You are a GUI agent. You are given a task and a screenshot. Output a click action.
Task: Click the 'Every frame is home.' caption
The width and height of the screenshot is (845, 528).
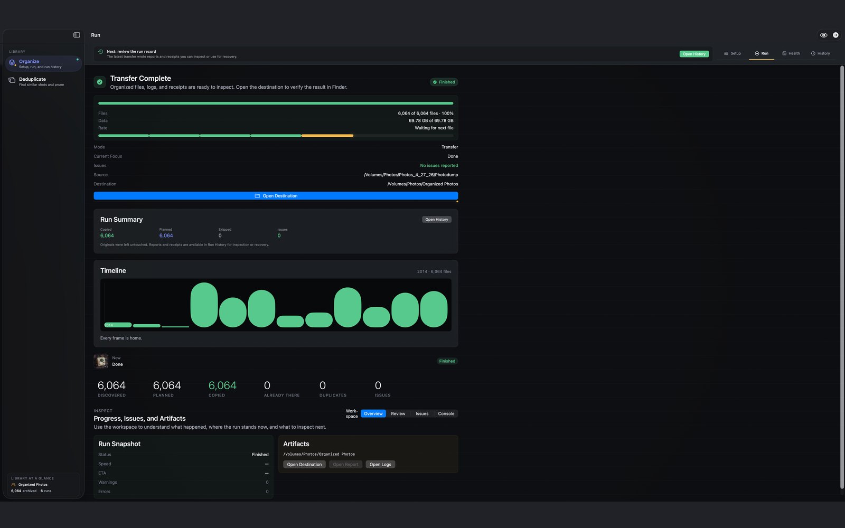[x=121, y=338]
